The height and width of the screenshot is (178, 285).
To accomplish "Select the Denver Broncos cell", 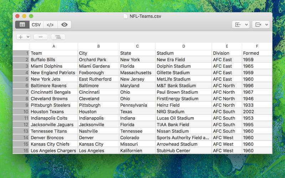I will [54, 138].
